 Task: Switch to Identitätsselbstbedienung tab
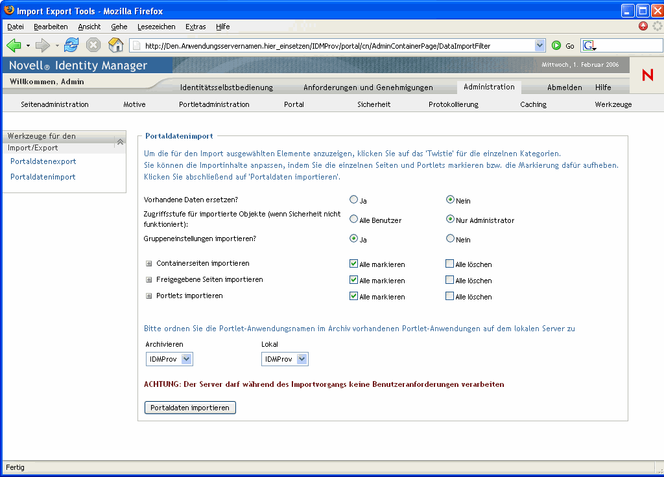click(x=226, y=87)
